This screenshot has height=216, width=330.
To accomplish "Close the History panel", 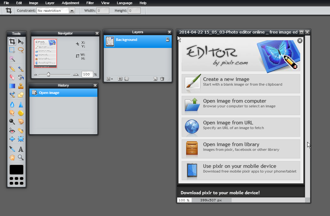I will tap(95, 85).
